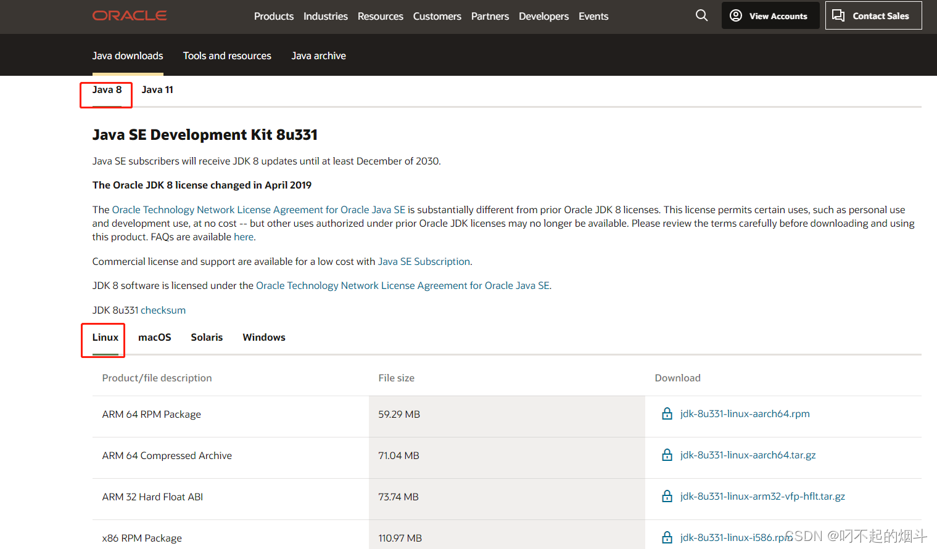The image size is (937, 549).
Task: Click the Contact Sales chat icon
Action: (838, 15)
